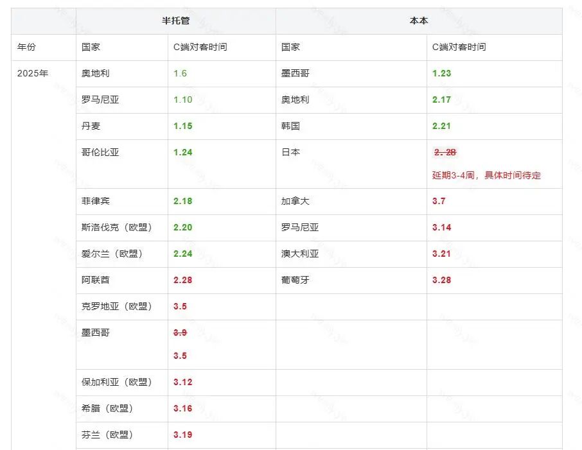Screen dimensions: 582x450
Task: Click the 本本 column header
Action: point(419,21)
